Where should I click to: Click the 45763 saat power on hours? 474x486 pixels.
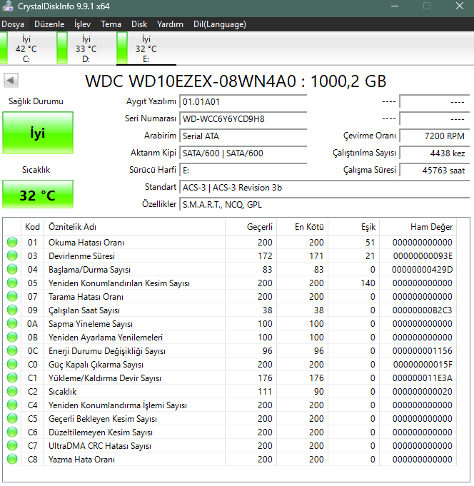[x=435, y=170]
